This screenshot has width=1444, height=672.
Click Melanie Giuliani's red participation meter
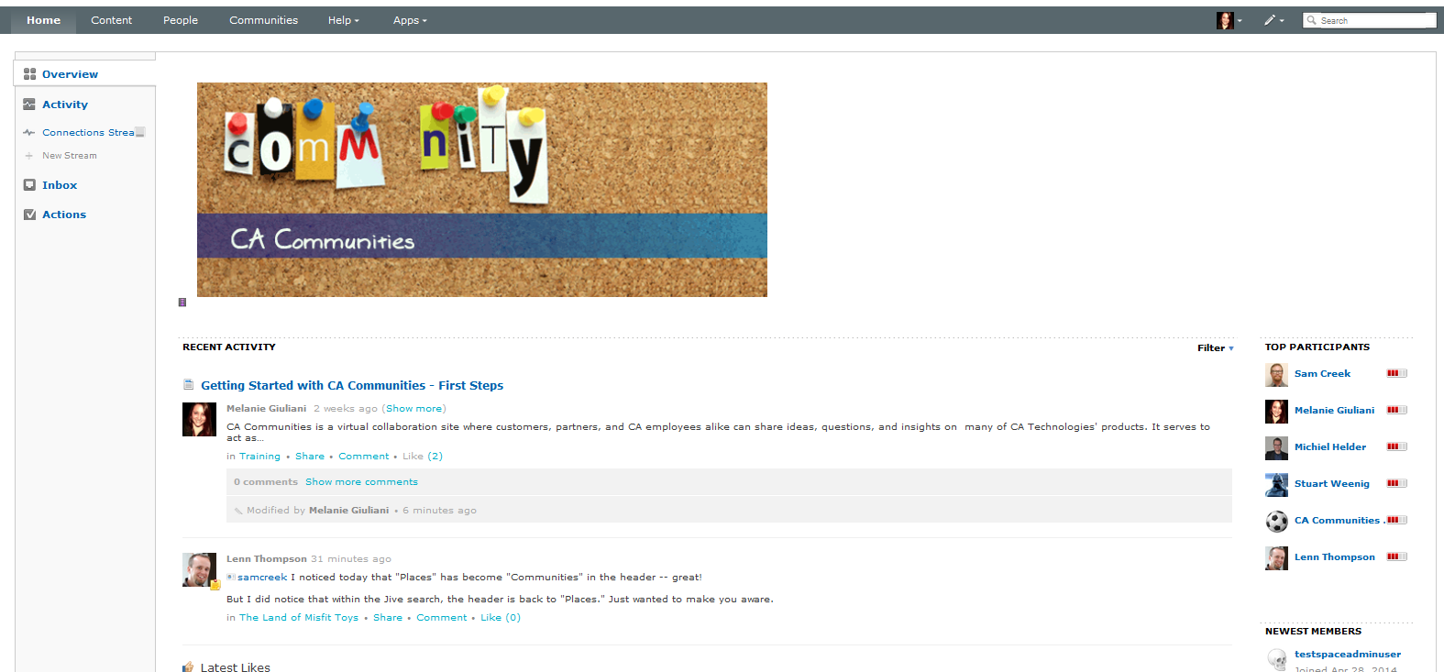click(x=1396, y=410)
